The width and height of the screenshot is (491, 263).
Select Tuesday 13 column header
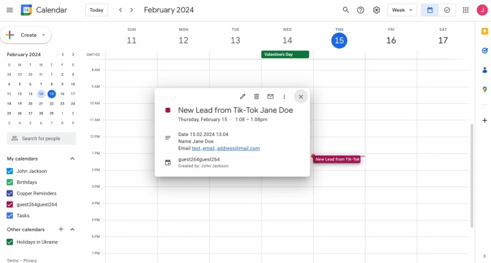(235, 37)
